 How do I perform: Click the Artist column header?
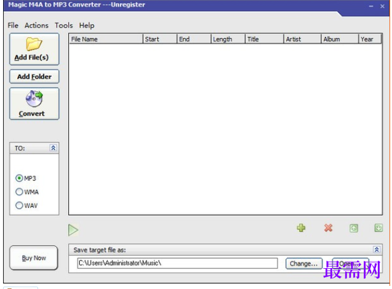point(302,39)
